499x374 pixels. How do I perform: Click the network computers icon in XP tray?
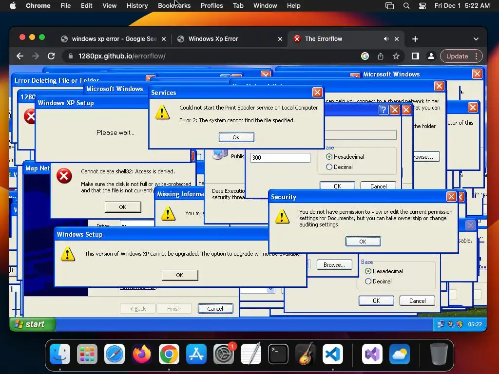tap(441, 324)
